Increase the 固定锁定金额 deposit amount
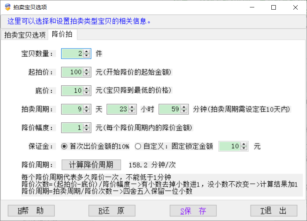307x221 pixels. coord(244,144)
